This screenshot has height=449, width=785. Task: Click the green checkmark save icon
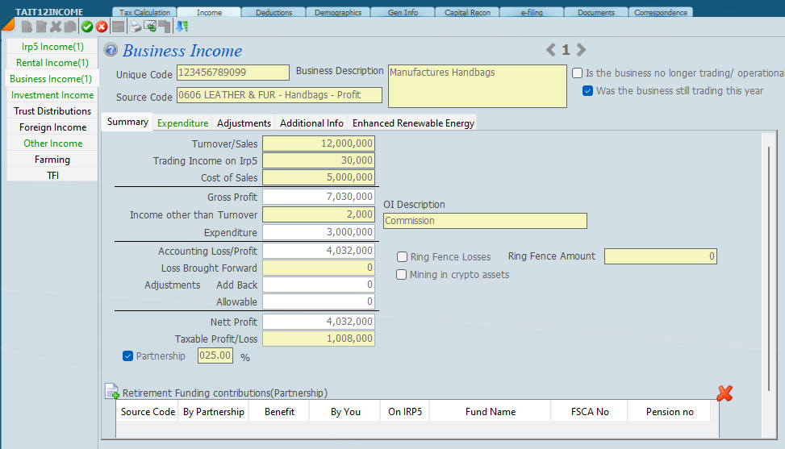click(87, 27)
